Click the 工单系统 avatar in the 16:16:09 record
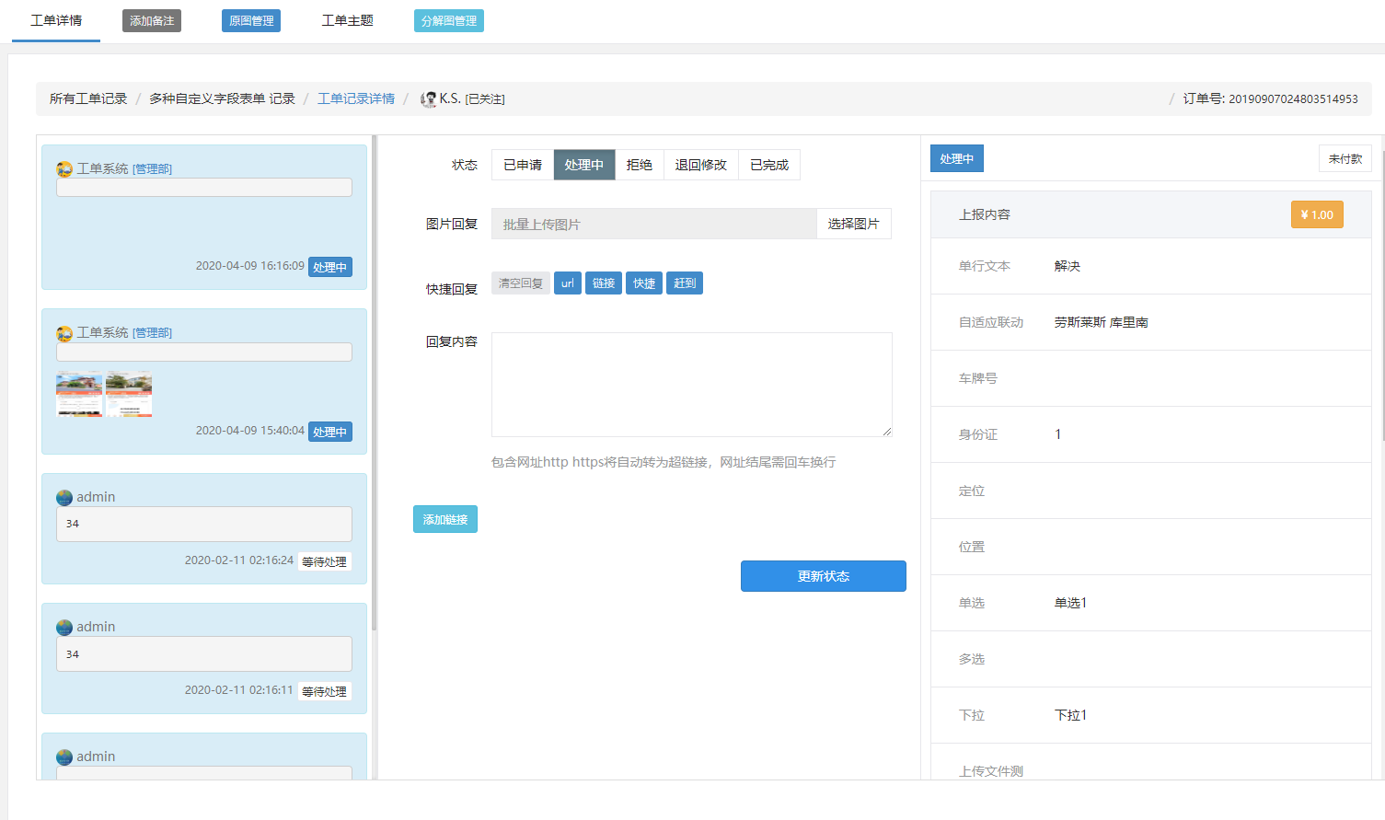Screen dimensions: 1385x820 coord(64,169)
